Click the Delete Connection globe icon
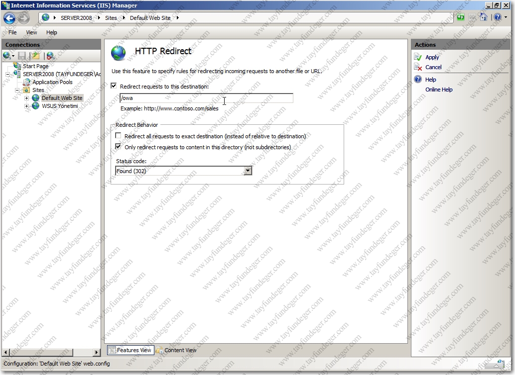Image resolution: width=515 pixels, height=375 pixels. coord(50,56)
